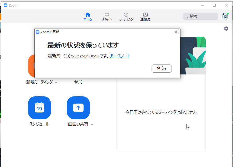Click the Zoom logo in the title bar
233x167 pixels.
6,6
